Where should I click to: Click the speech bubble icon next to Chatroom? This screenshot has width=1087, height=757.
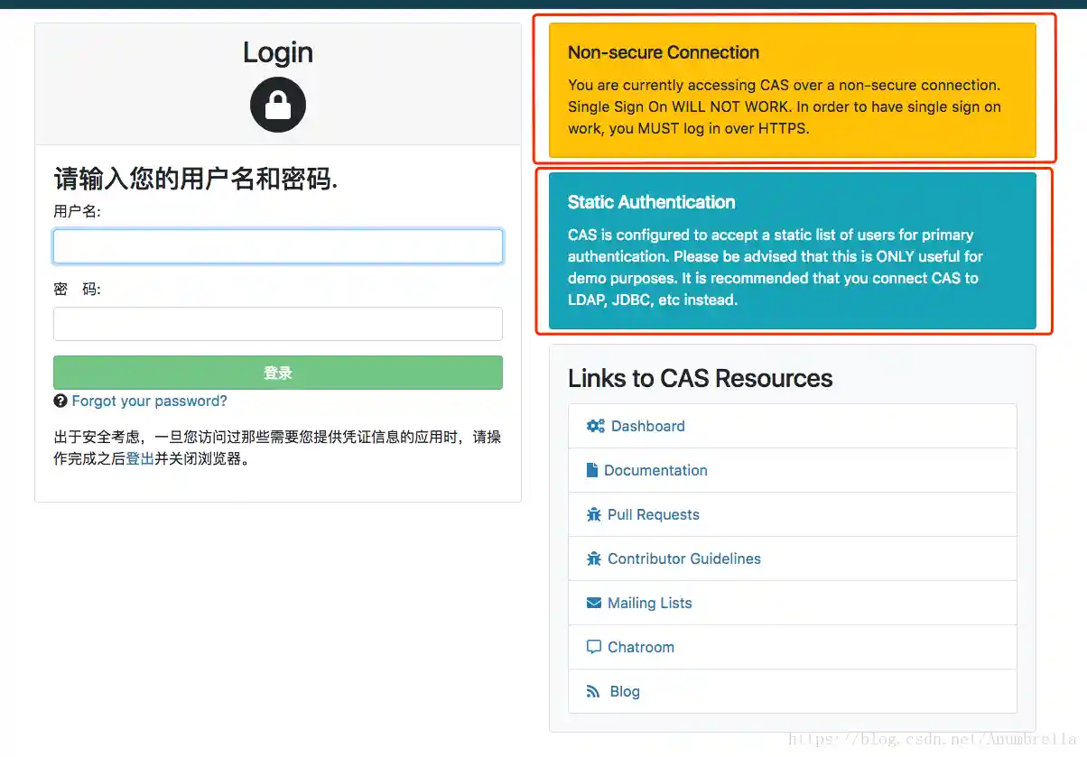point(595,647)
